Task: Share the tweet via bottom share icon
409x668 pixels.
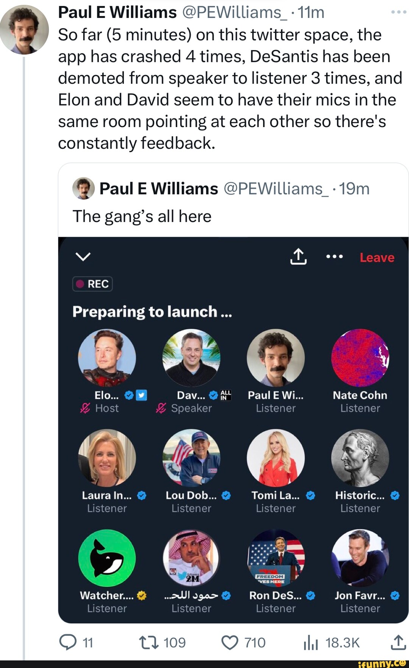Action: (398, 642)
